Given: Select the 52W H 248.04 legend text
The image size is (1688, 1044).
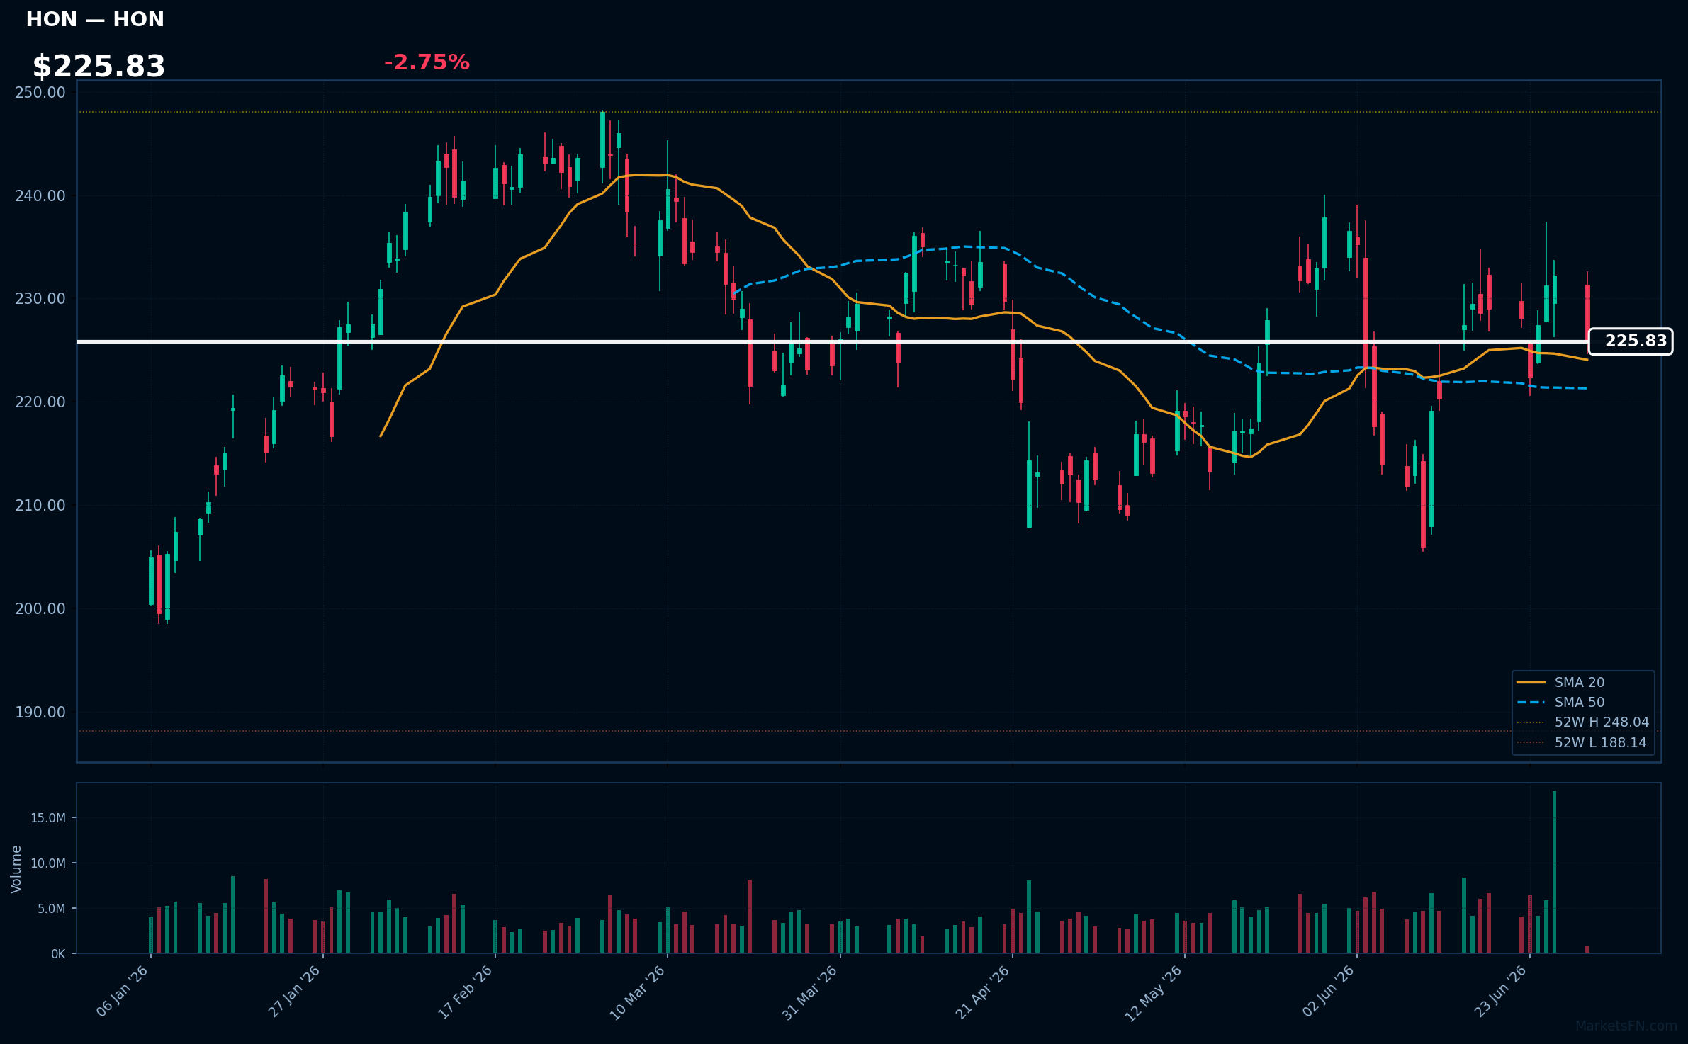Looking at the screenshot, I should click(x=1602, y=722).
